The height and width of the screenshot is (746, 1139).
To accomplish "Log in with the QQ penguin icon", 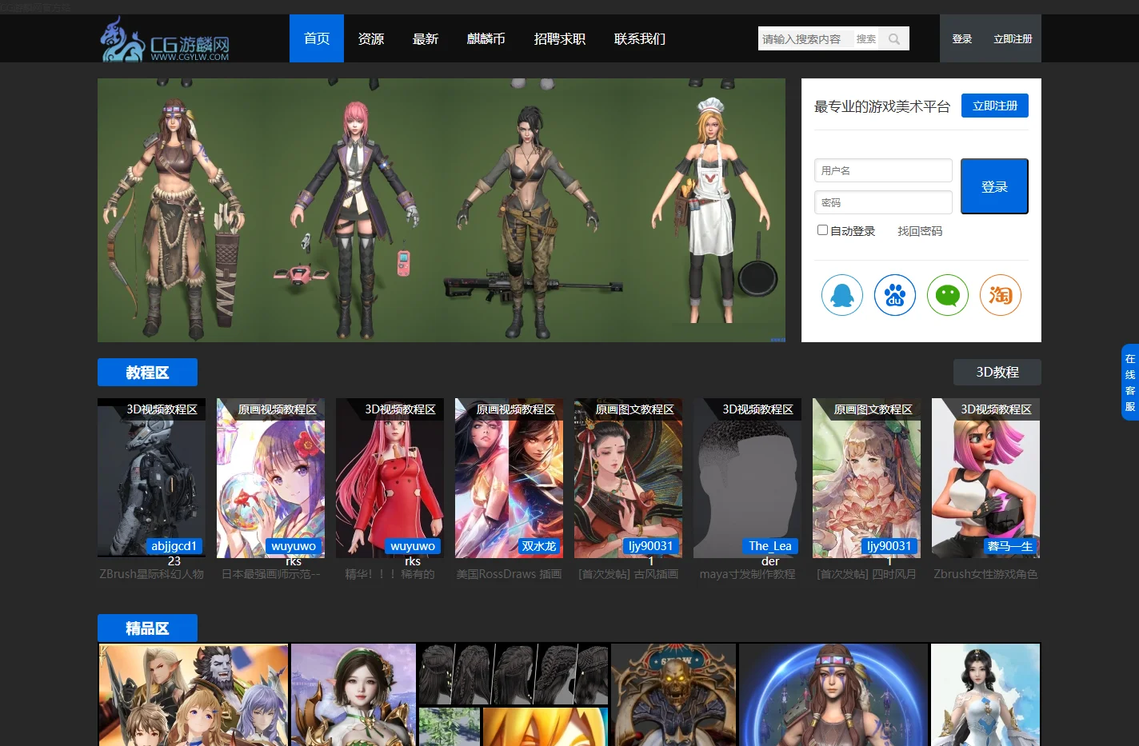I will 841,295.
